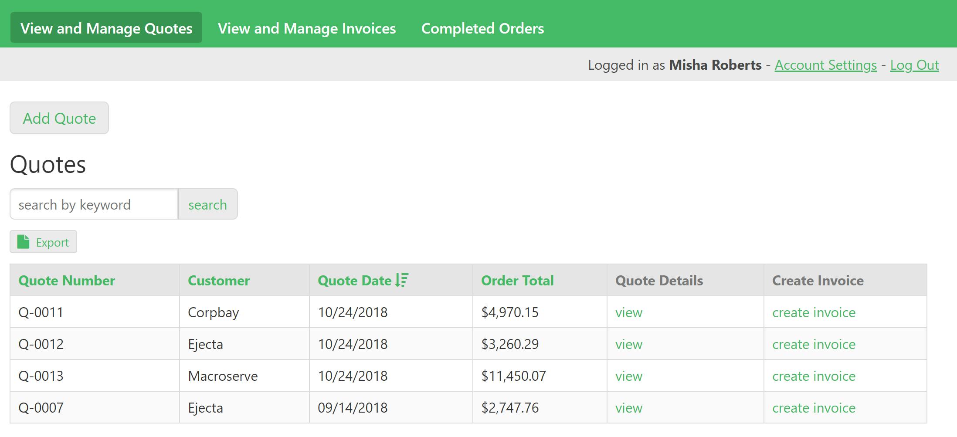Create invoice for quote Q-0012
This screenshot has width=957, height=437.
coord(814,344)
